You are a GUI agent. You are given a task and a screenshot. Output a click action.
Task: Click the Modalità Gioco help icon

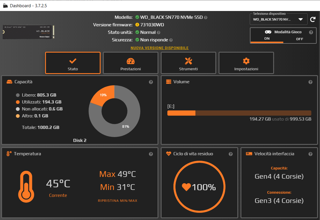(x=311, y=32)
